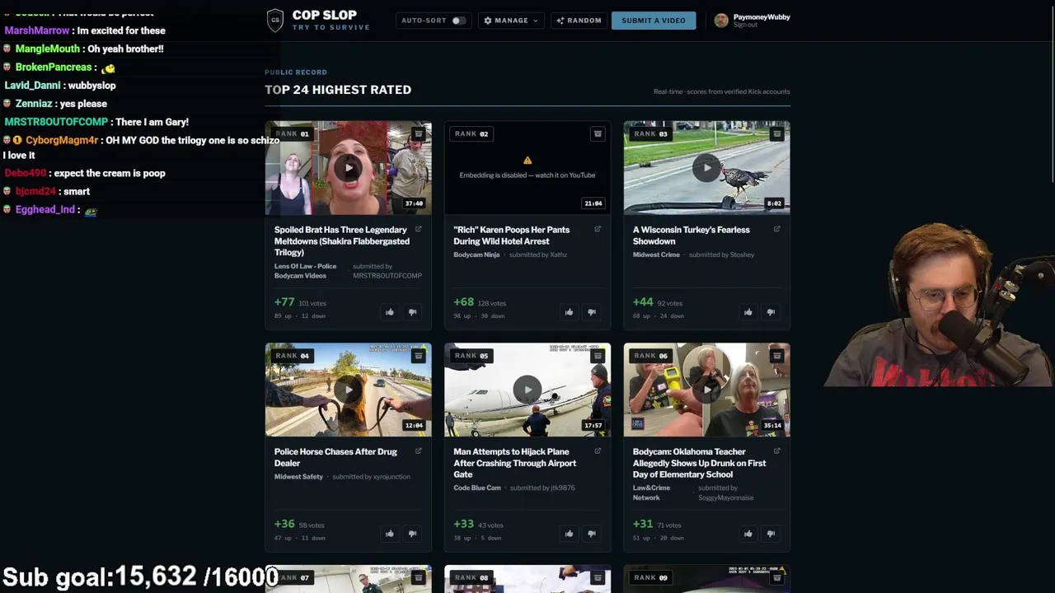Viewport: 1055px width, 593px height.
Task: Open Spoiled Brat video in external tab icon
Action: click(x=419, y=229)
